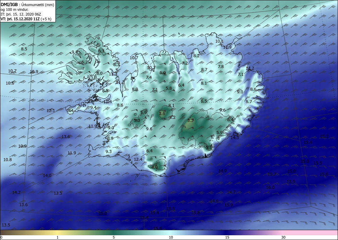Image resolution: width=338 pixels, height=240 pixels.
Task: Click the 9.3 map value
Action: point(108,152)
